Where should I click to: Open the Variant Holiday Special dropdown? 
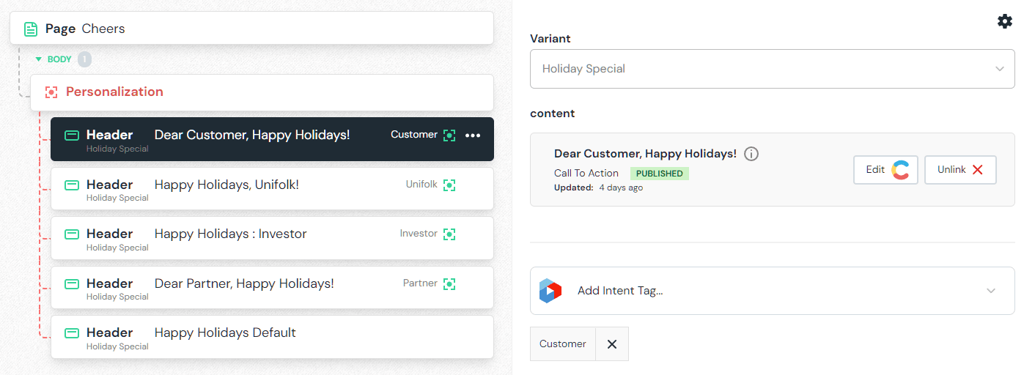point(772,69)
